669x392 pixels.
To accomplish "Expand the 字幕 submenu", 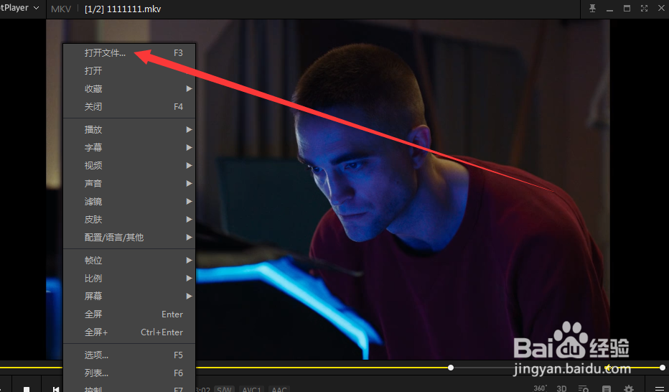I will click(129, 148).
